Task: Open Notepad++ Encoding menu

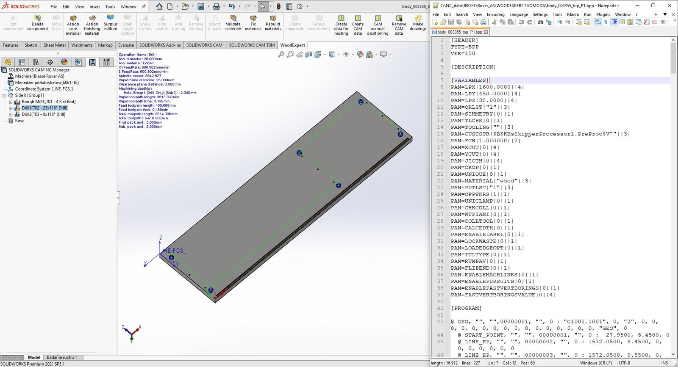Action: [x=495, y=14]
